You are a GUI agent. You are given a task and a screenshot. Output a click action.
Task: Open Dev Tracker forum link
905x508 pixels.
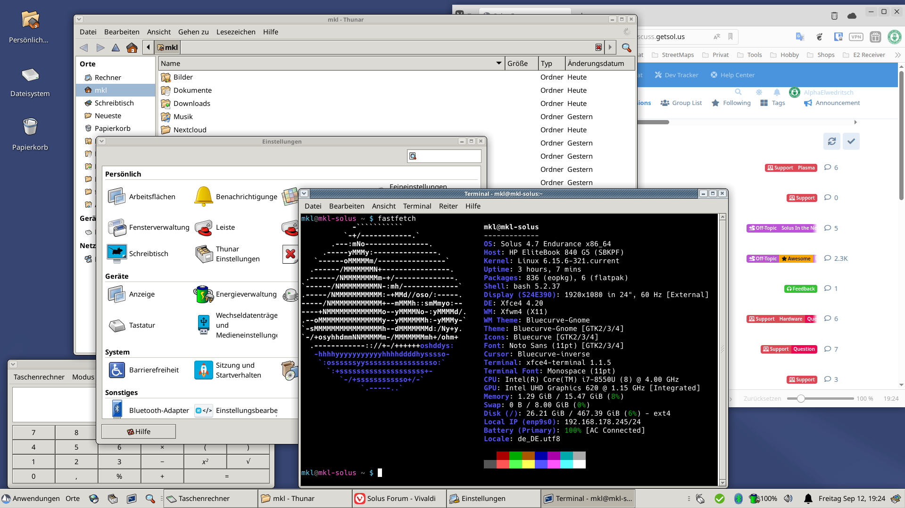pyautogui.click(x=676, y=75)
